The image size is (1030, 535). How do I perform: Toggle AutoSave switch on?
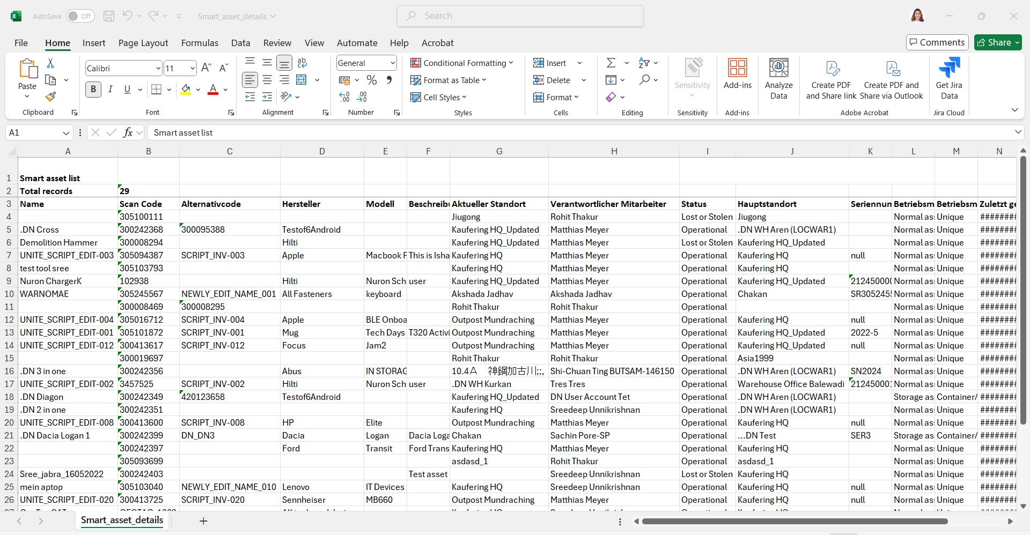pos(80,16)
